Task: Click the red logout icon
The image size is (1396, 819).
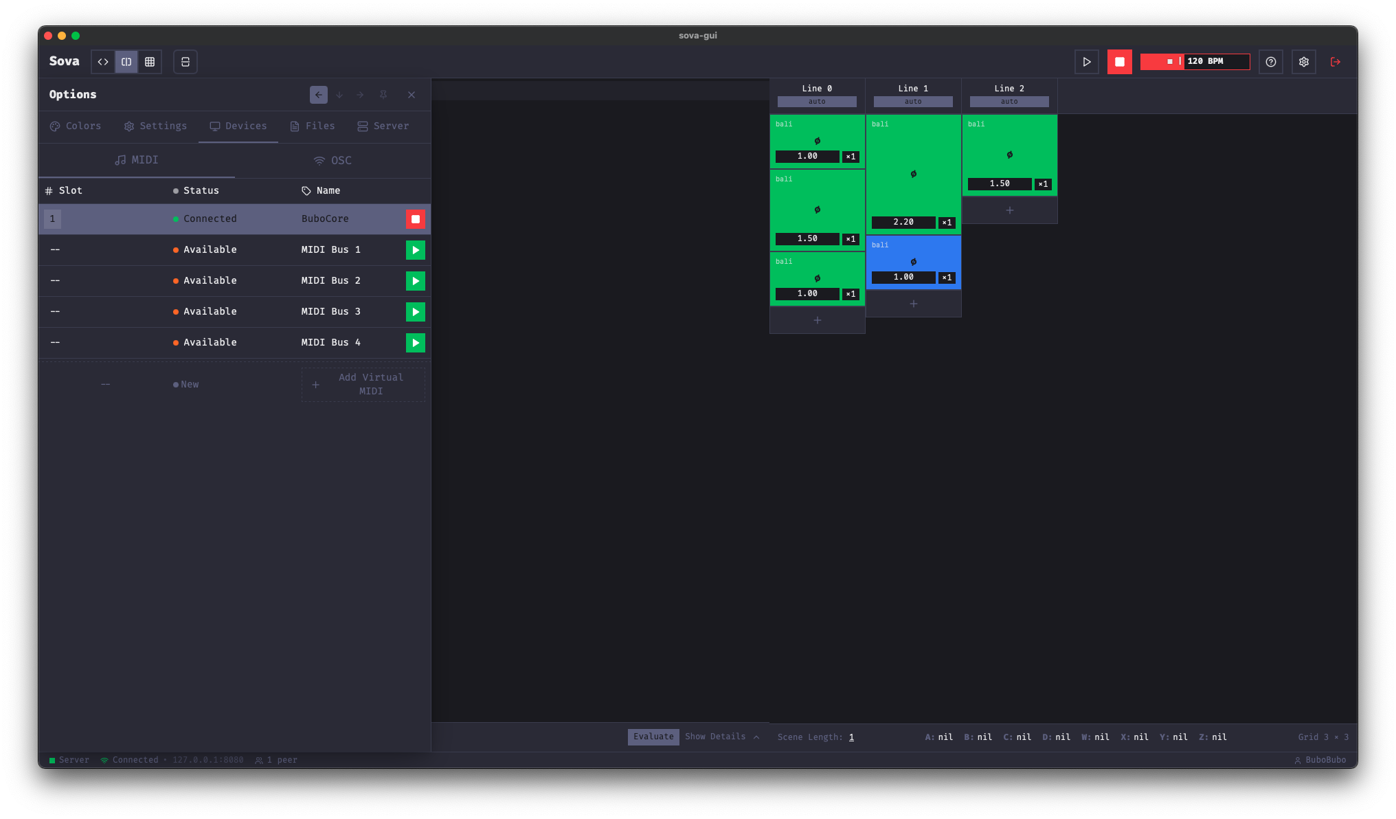Action: pyautogui.click(x=1336, y=62)
